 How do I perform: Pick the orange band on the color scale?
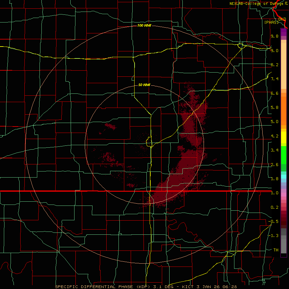click(x=284, y=111)
